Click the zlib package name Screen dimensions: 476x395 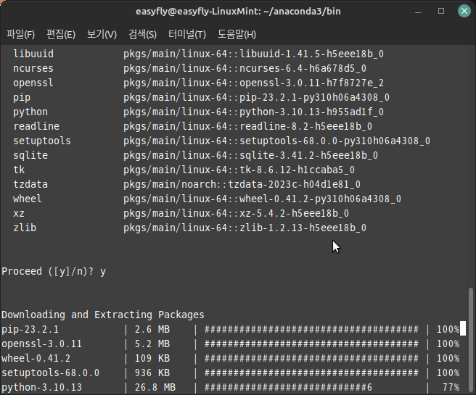25,228
